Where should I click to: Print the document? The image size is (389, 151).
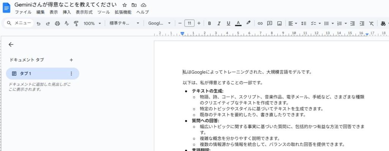57,23
